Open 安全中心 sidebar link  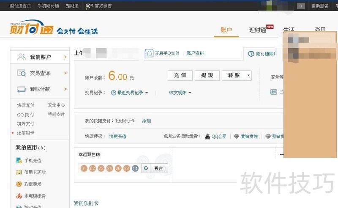(x=56, y=105)
